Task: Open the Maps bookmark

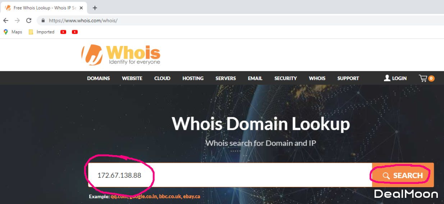Action: tap(13, 32)
